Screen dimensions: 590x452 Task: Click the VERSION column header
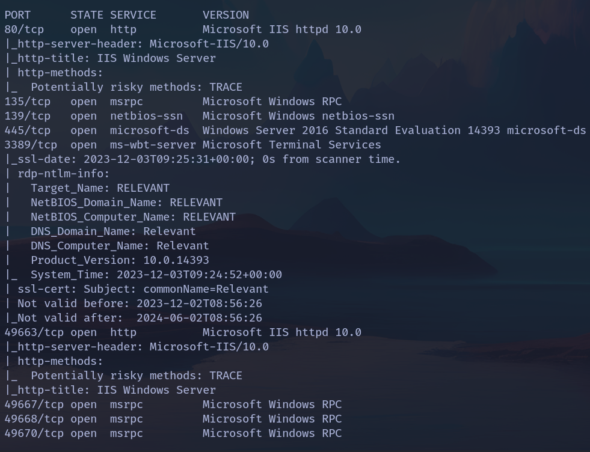226,15
